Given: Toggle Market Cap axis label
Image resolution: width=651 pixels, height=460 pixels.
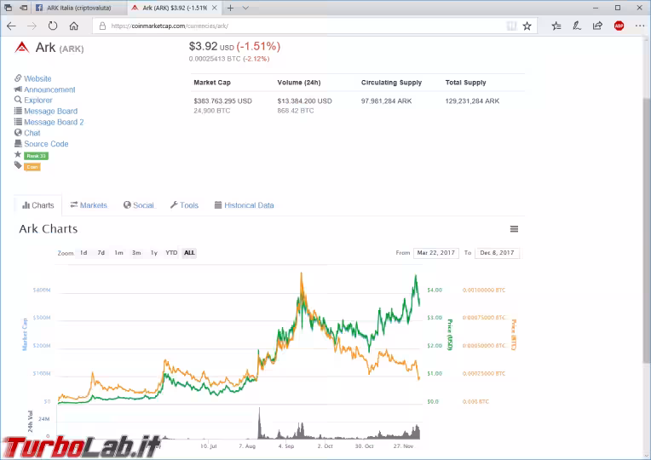Looking at the screenshot, I should (25, 335).
